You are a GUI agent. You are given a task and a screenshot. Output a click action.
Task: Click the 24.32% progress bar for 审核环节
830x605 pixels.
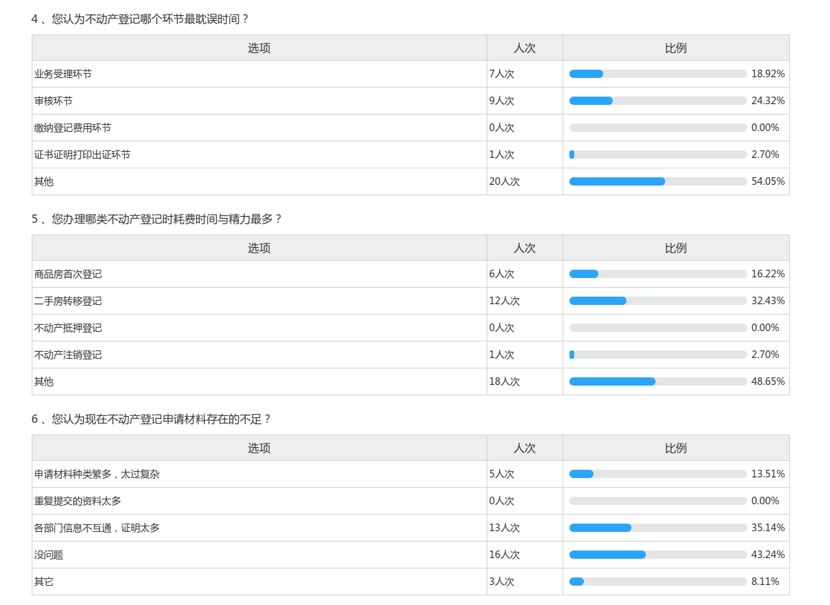pyautogui.click(x=658, y=101)
